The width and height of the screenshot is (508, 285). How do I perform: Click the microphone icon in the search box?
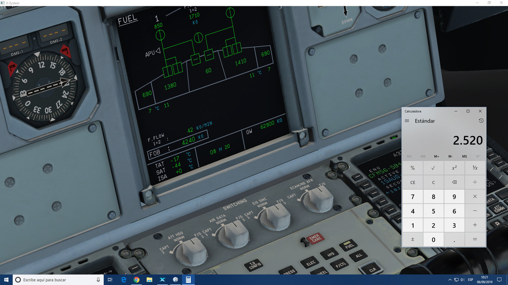pyautogui.click(x=98, y=280)
